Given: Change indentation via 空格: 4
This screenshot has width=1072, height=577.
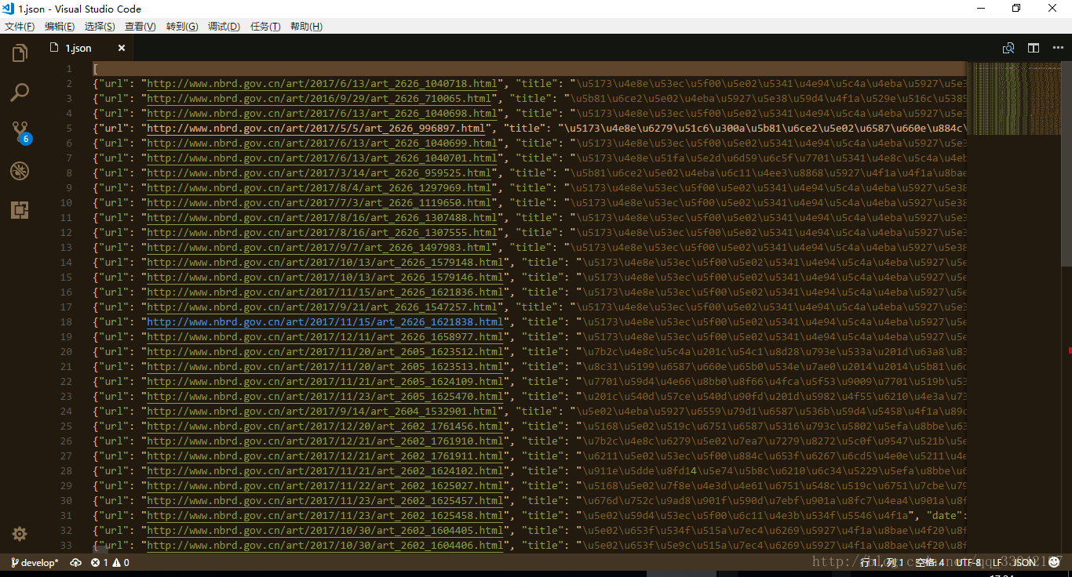Looking at the screenshot, I should 931,563.
